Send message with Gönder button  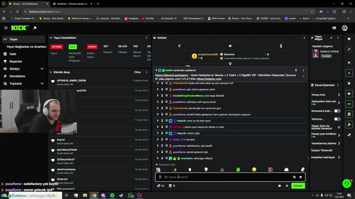(298, 186)
